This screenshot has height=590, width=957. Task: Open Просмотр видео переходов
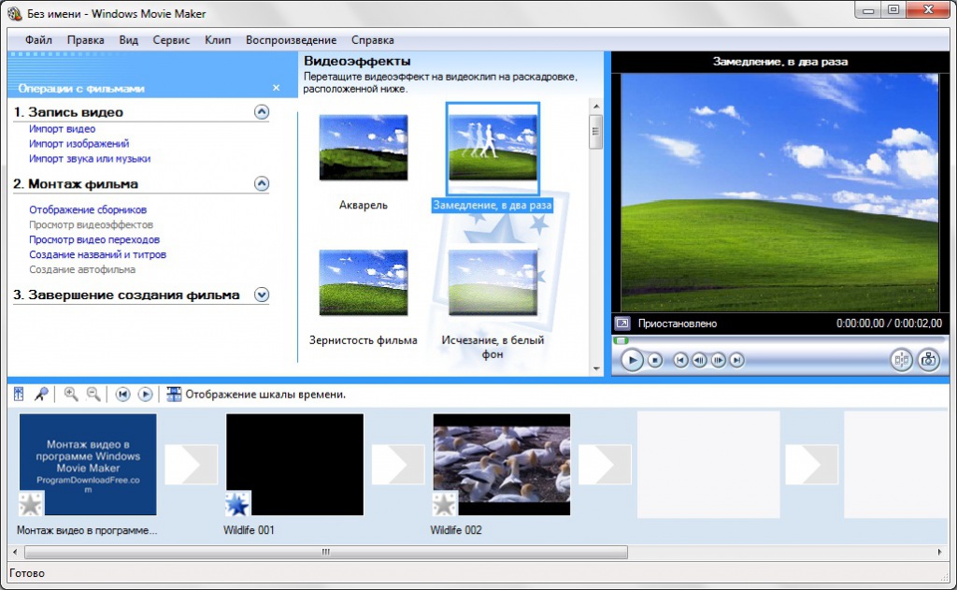(94, 239)
